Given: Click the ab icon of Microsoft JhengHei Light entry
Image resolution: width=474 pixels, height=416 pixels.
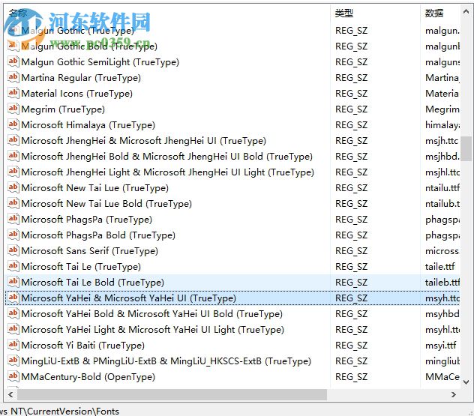Looking at the screenshot, I should [x=13, y=172].
